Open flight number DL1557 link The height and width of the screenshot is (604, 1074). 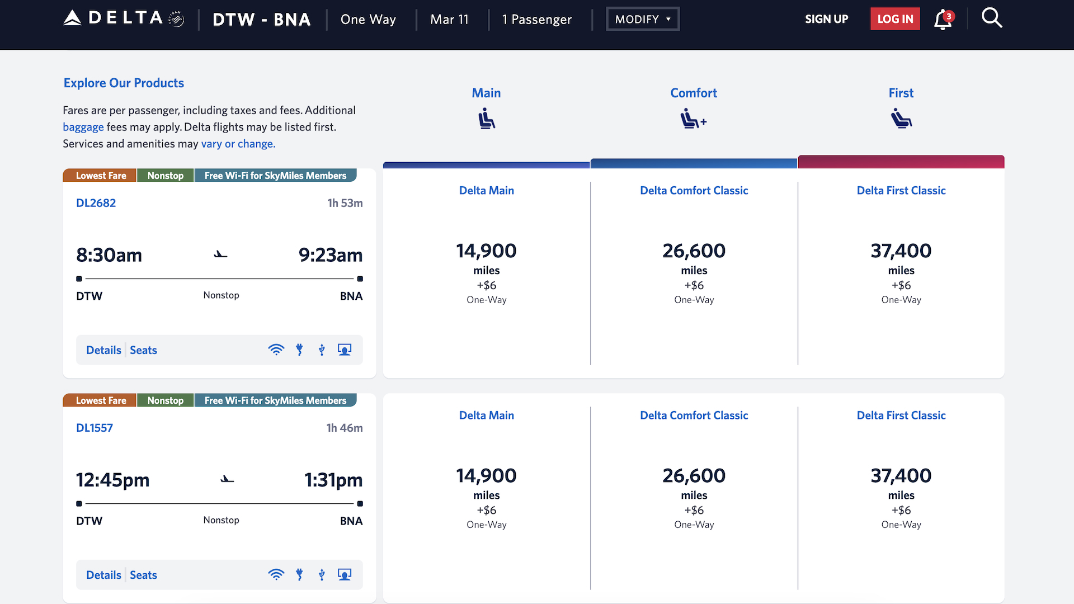click(95, 428)
